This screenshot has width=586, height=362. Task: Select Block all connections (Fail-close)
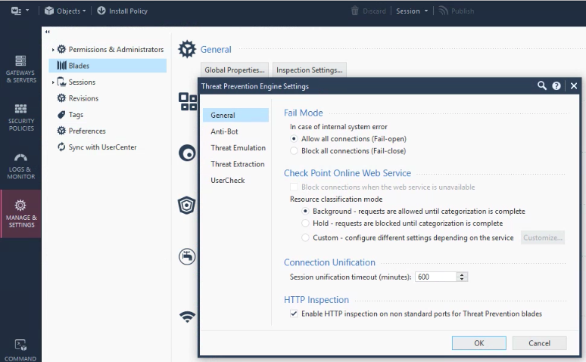[294, 151]
